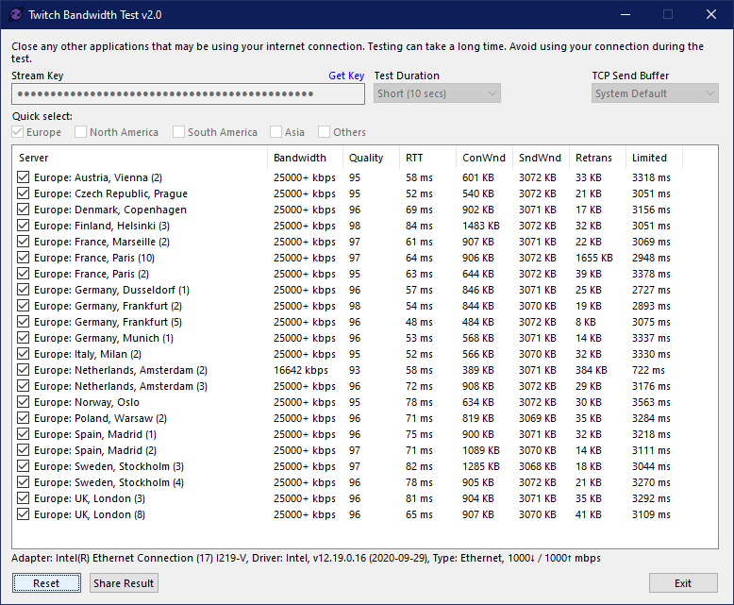Screen dimensions: 734x605
Task: Click the Twitch Bandwidth Test app icon
Action: pos(15,14)
